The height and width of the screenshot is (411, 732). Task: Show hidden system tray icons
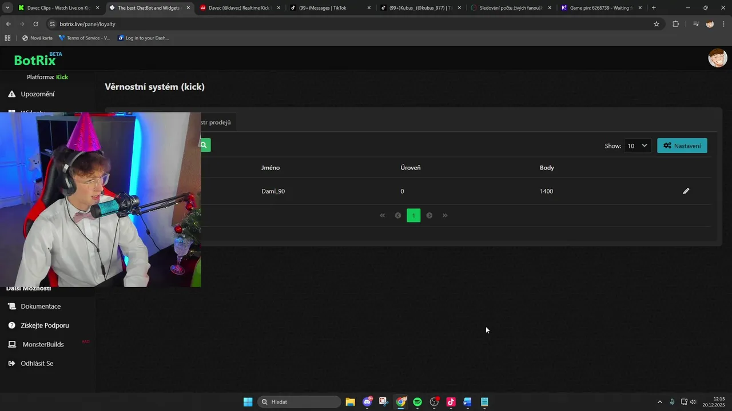659,402
